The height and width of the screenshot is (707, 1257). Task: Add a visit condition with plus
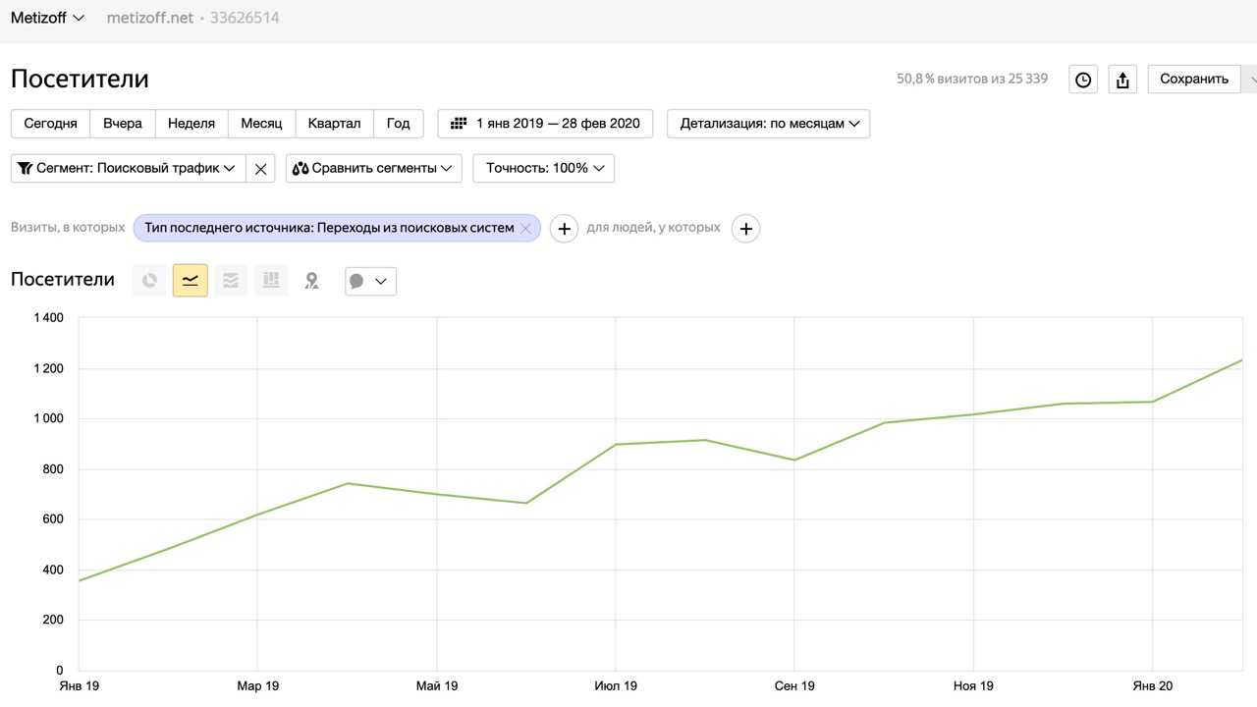564,229
